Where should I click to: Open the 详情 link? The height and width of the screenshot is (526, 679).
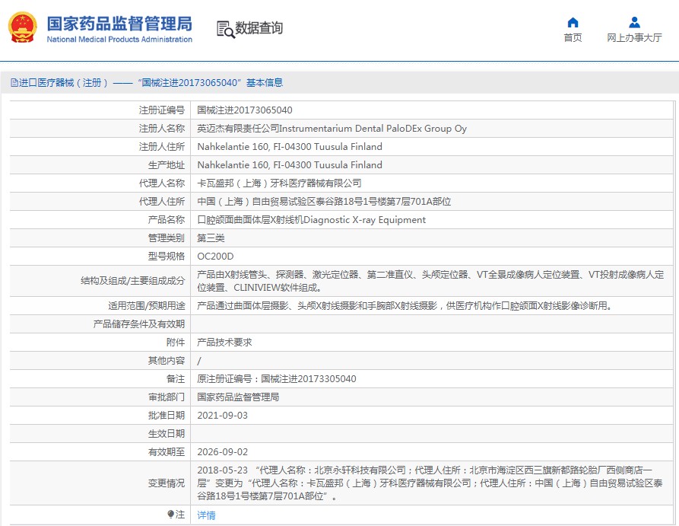206,515
